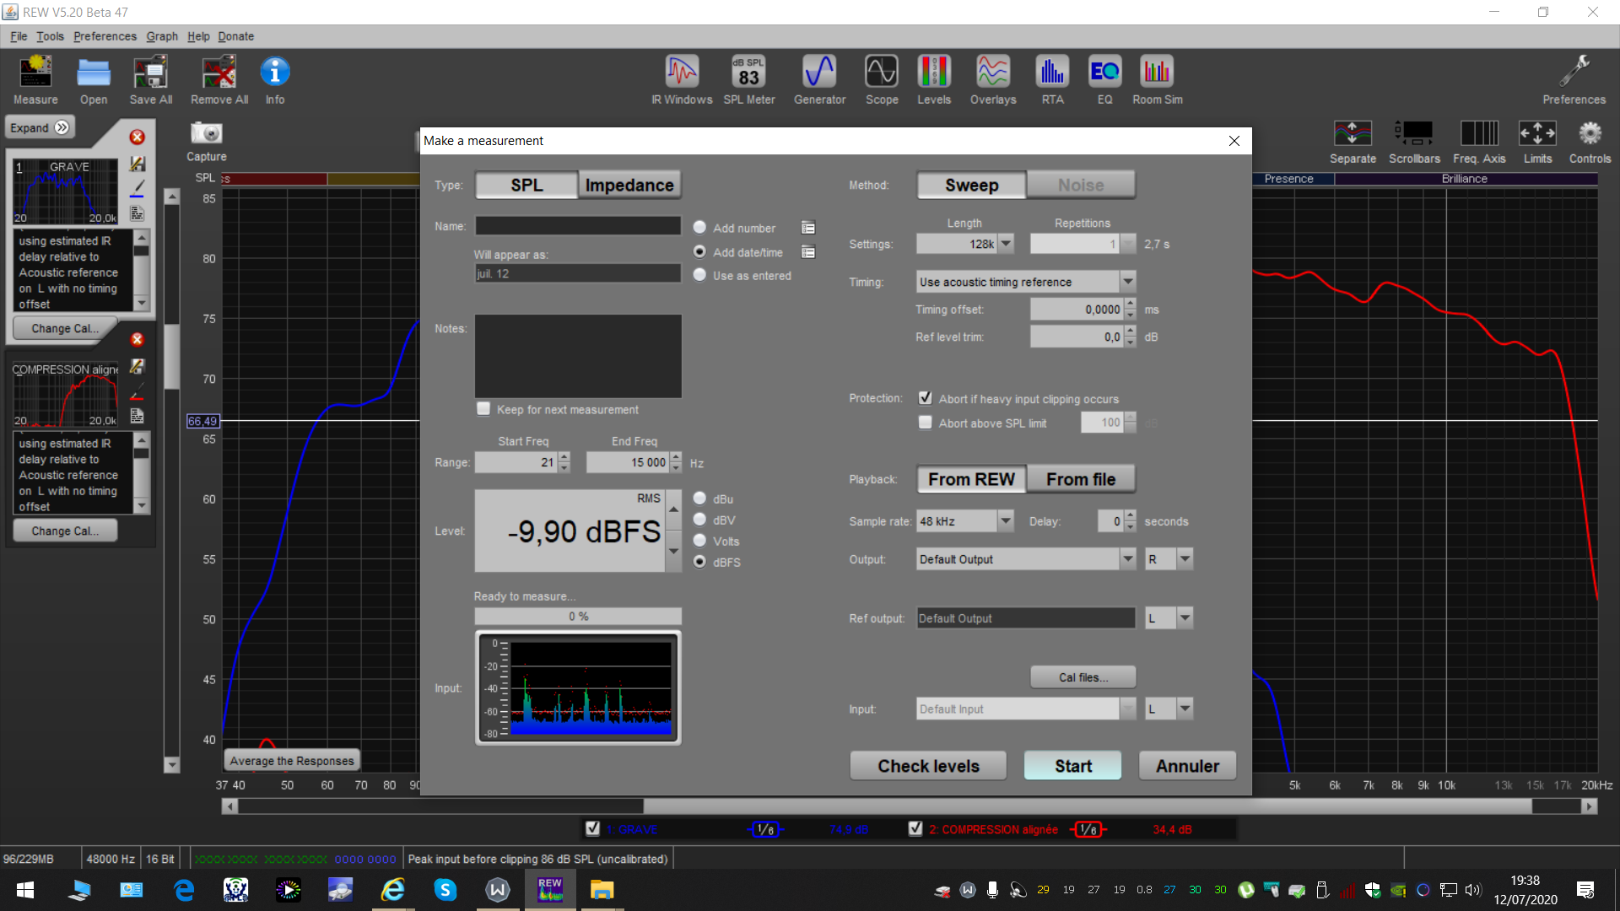Open the Tools menu
This screenshot has width=1620, height=911.
[50, 36]
